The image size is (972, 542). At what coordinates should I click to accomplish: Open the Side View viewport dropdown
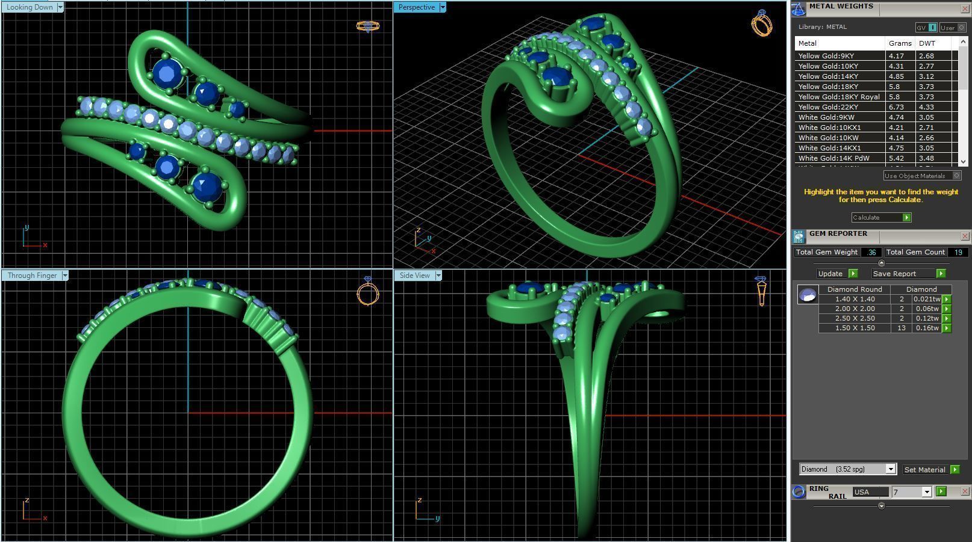pyautogui.click(x=438, y=276)
